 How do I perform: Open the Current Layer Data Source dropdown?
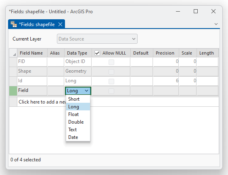point(97,39)
